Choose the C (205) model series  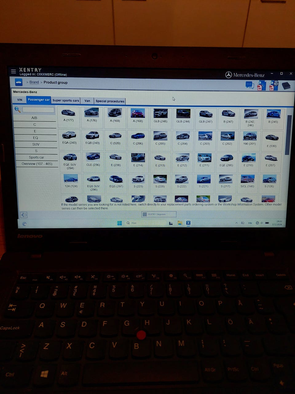(x=160, y=140)
